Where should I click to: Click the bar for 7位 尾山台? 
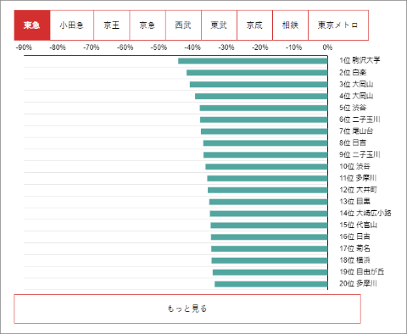pyautogui.click(x=265, y=131)
